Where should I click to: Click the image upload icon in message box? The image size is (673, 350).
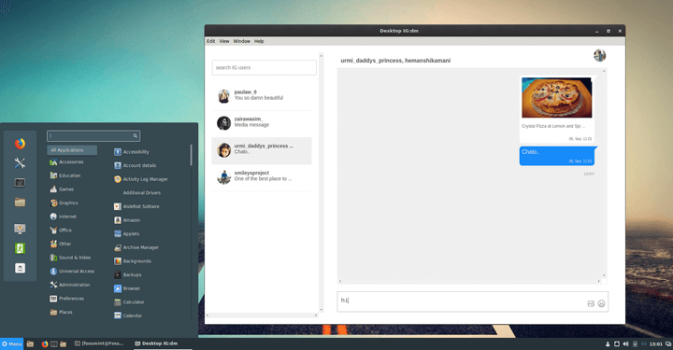tap(591, 303)
